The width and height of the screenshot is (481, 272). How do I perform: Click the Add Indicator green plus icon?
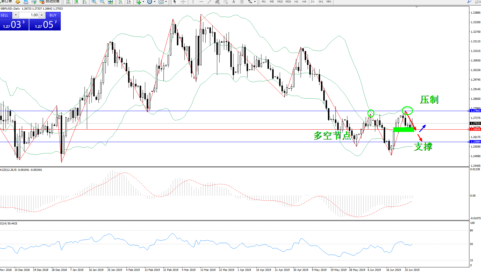139,1
